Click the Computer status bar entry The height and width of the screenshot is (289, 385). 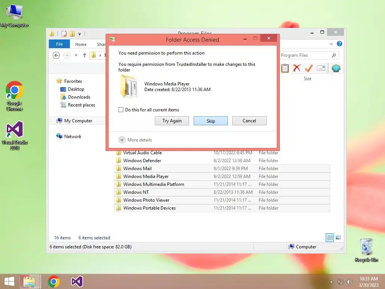(x=303, y=246)
